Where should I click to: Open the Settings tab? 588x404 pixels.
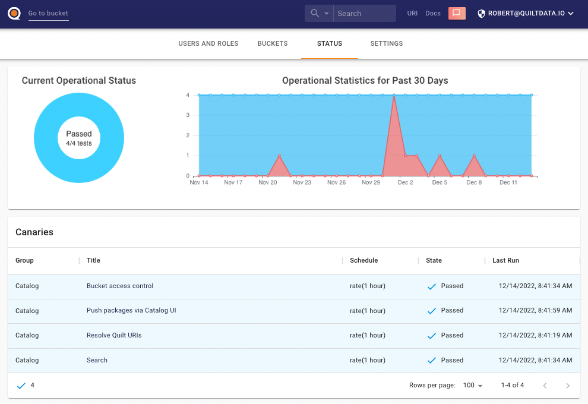coord(387,43)
